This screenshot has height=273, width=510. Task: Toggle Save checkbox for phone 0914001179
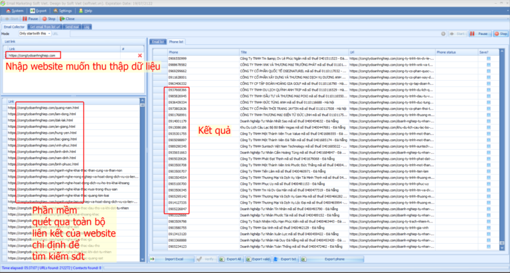(x=489, y=121)
